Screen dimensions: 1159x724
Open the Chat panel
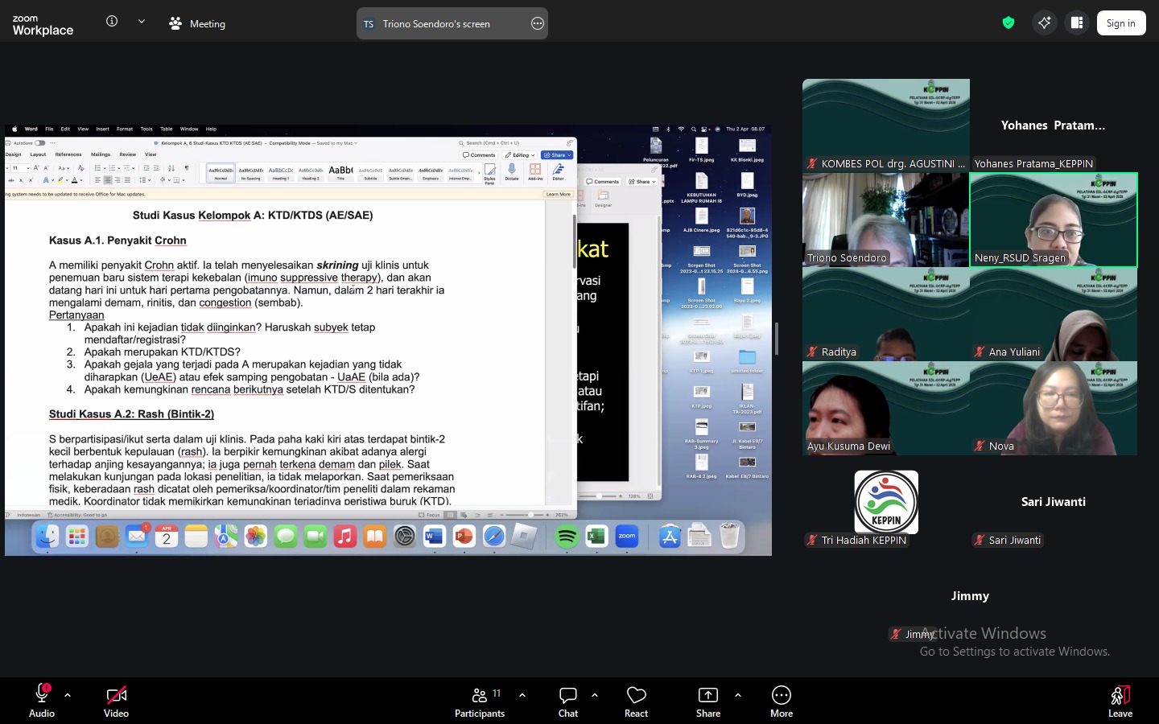click(x=568, y=700)
